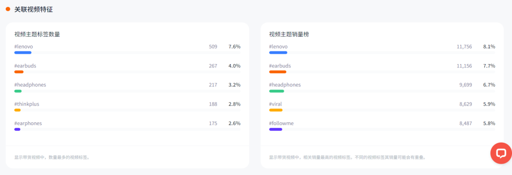This screenshot has width=512, height=175.
Task: Click the count value 188
Action: click(213, 104)
